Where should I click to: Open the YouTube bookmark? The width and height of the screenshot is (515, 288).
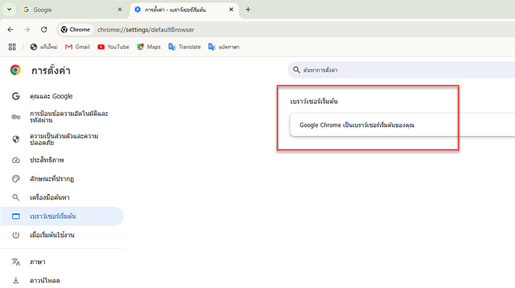pos(113,47)
